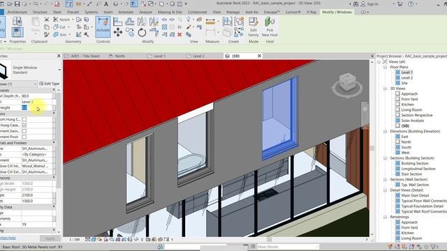Click the red Delete X icon

(x=179, y=34)
